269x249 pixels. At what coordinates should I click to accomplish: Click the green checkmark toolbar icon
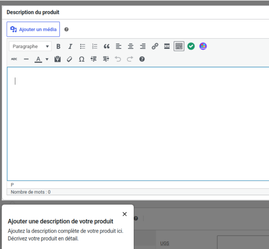(x=191, y=46)
